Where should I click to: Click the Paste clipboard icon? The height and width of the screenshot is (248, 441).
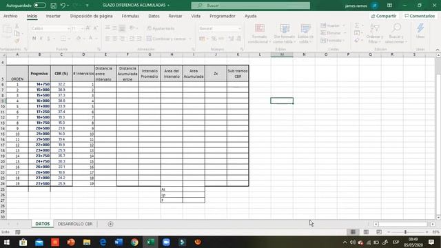point(7,30)
